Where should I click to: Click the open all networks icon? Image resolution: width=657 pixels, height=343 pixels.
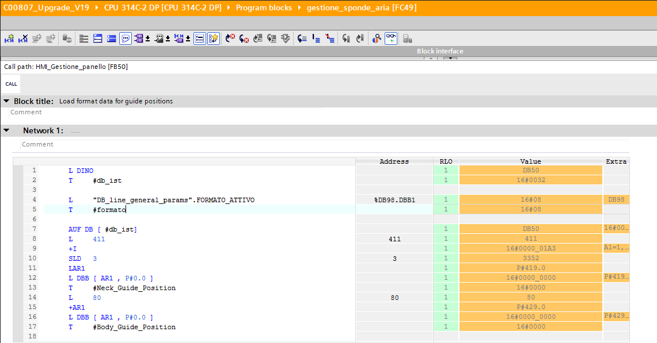click(112, 38)
